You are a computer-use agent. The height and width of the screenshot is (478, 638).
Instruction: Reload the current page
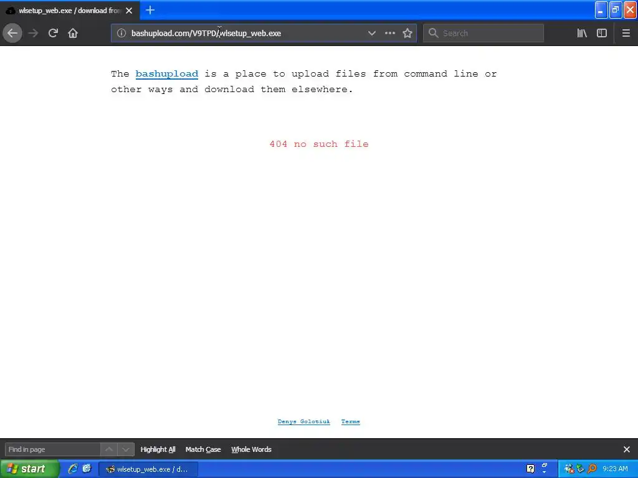tap(53, 33)
